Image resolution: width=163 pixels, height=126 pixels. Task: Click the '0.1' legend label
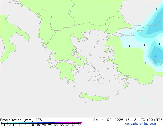click(3, 125)
